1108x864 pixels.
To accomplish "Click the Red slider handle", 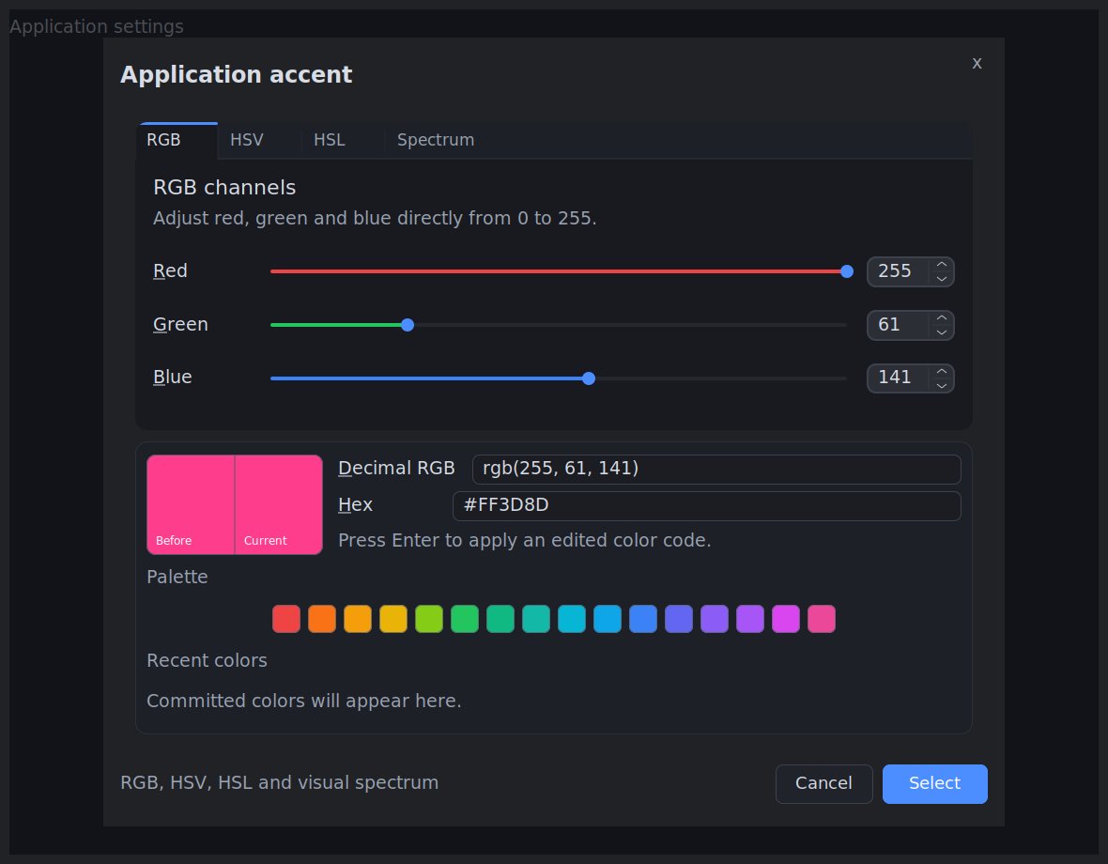I will pyautogui.click(x=847, y=271).
